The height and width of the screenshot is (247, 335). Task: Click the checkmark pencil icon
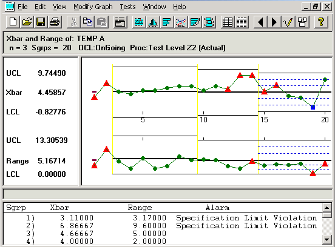(288, 22)
